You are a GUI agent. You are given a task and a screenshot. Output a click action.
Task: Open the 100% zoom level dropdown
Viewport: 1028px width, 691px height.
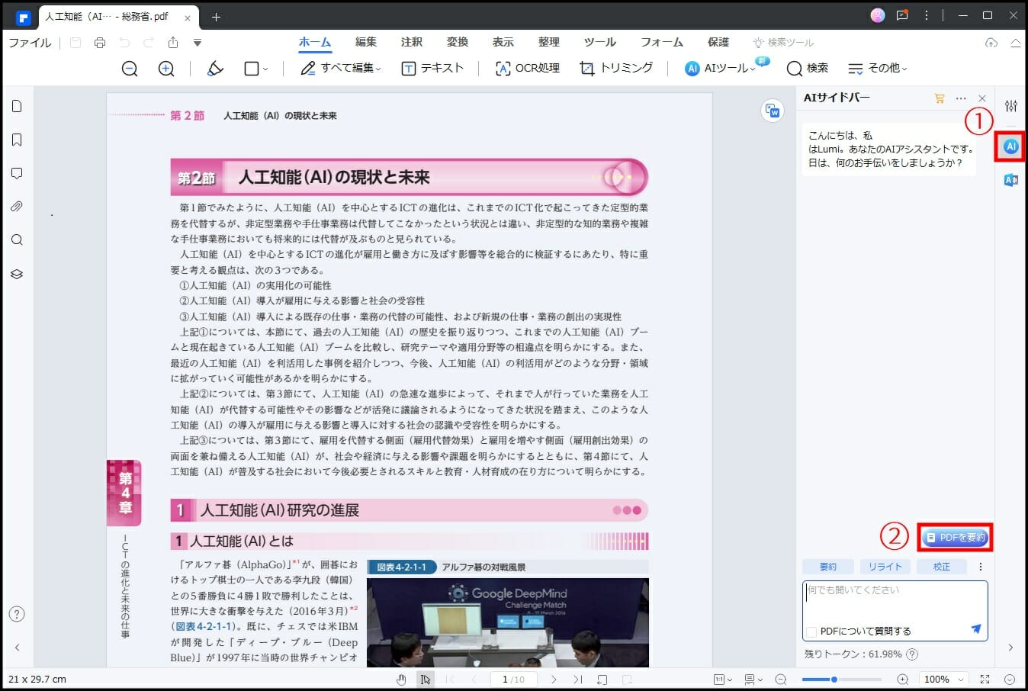(x=943, y=679)
